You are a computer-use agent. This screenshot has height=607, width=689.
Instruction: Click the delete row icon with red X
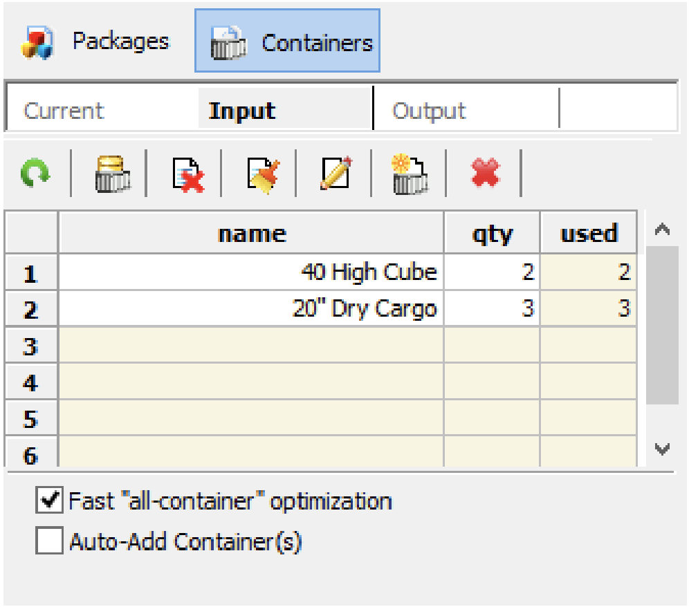(187, 174)
